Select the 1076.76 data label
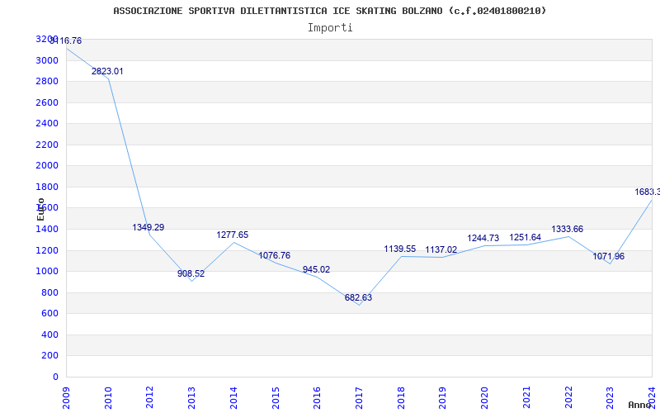Viewport: 660px width, 413px height. pyautogui.click(x=275, y=256)
